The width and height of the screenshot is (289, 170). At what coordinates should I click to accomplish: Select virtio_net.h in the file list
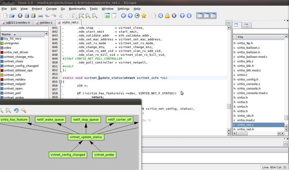pyautogui.click(x=246, y=130)
